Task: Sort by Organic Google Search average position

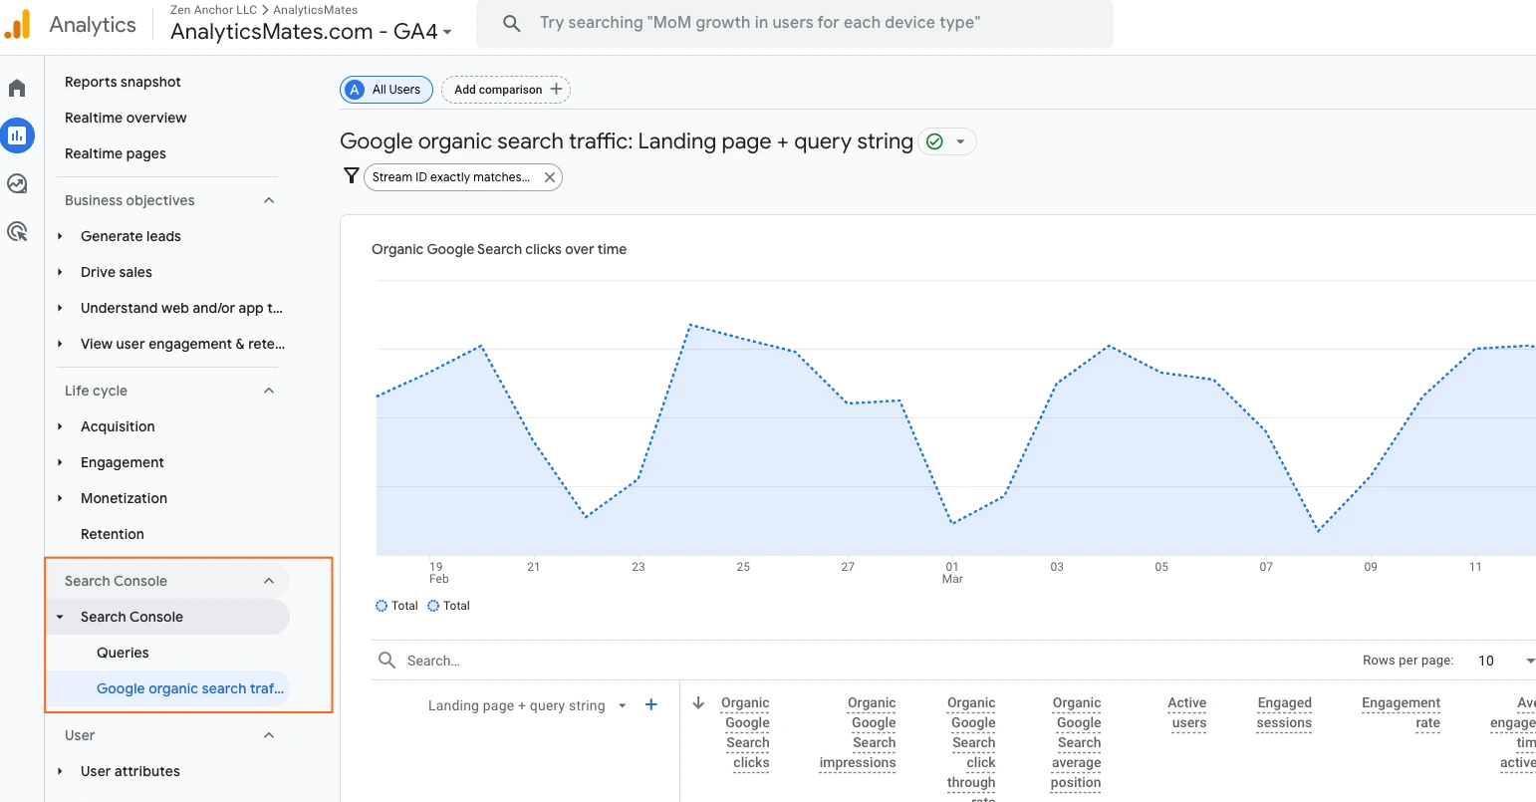Action: tap(1076, 743)
